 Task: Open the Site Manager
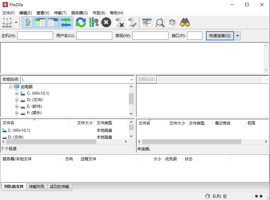(7, 22)
